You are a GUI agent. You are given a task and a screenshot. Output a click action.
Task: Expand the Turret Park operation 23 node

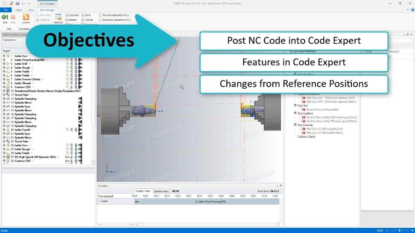[x=4, y=141]
